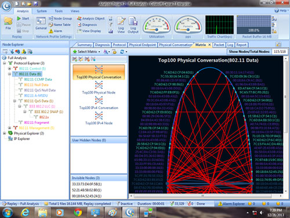
Task: Select Full Analysis root node
Action: point(17,58)
